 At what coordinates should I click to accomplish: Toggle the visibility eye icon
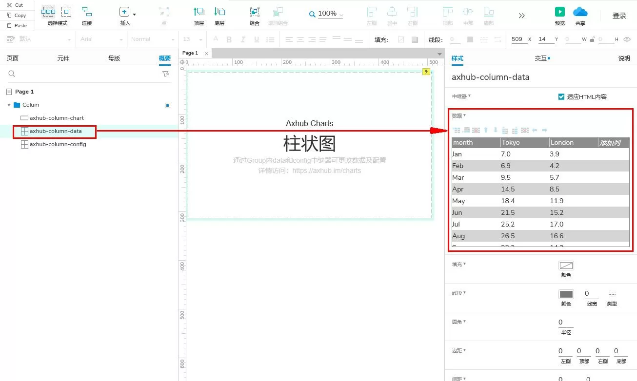click(627, 39)
